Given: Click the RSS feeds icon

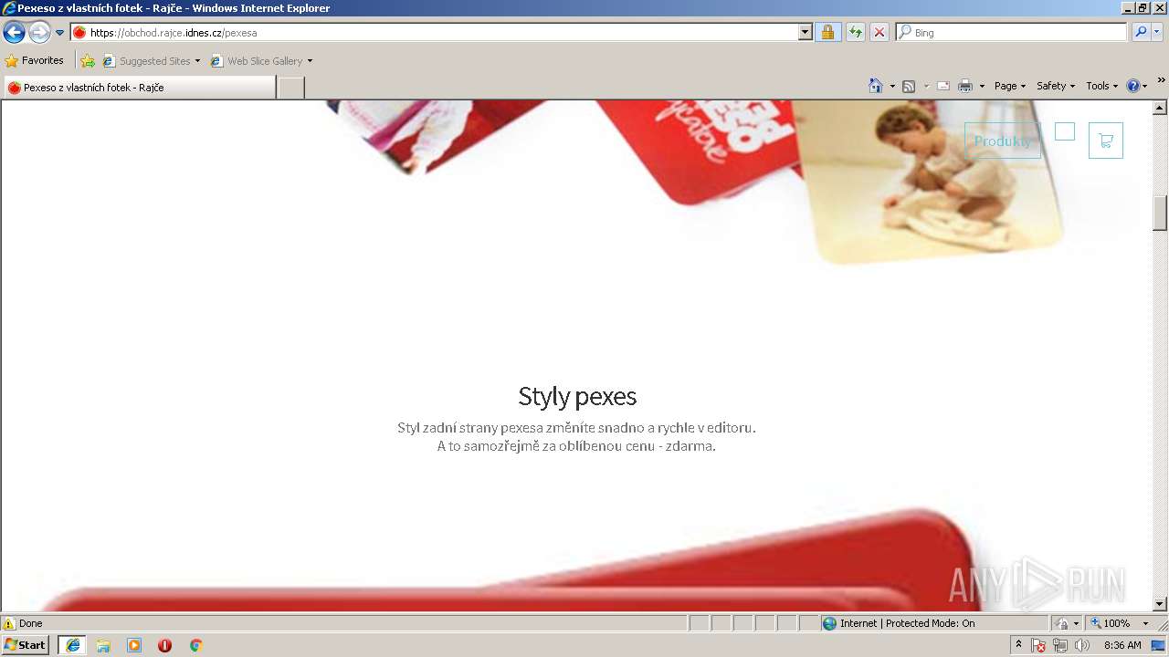Looking at the screenshot, I should [x=909, y=86].
